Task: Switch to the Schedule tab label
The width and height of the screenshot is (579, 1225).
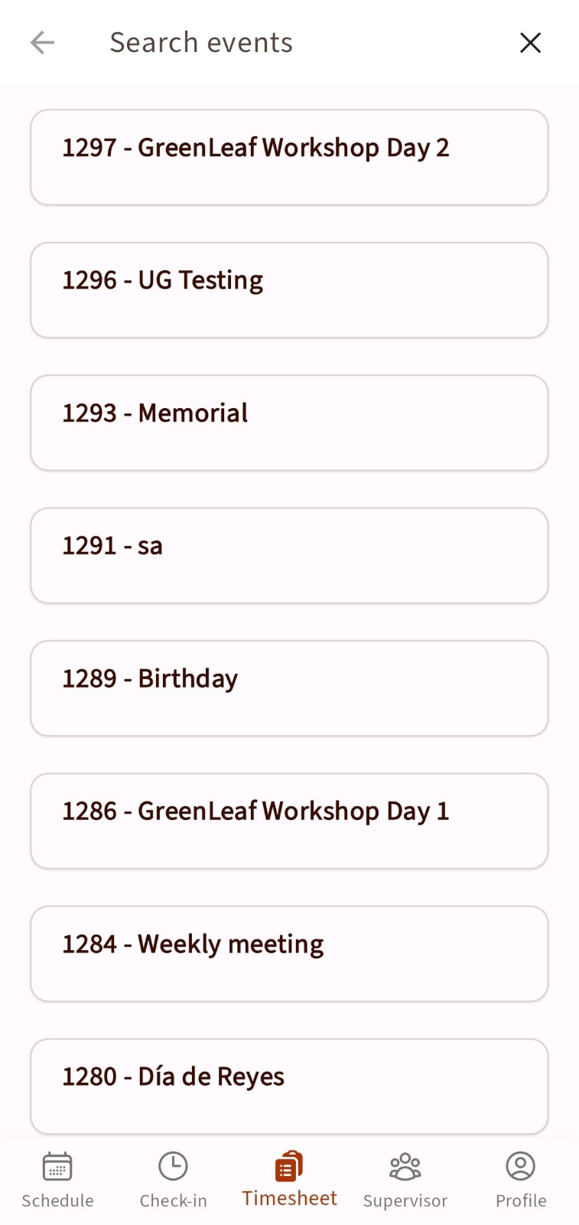Action: click(57, 1200)
